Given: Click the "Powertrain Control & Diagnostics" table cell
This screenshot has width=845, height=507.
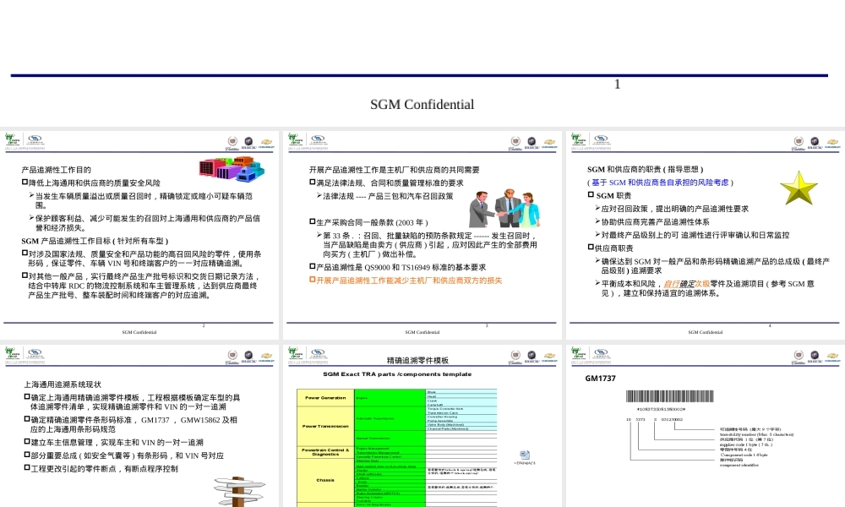Looking at the screenshot, I should (325, 452).
